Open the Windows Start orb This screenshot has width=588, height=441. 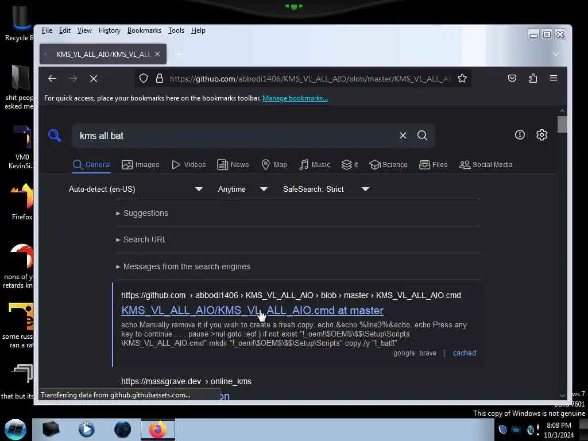click(16, 430)
